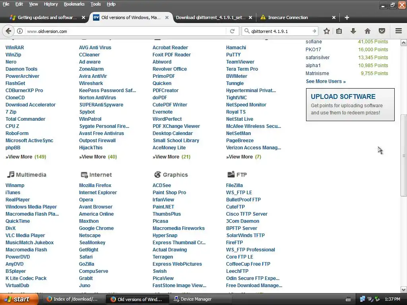Click the URL address bar
This screenshot has width=407, height=305.
tap(126, 31)
